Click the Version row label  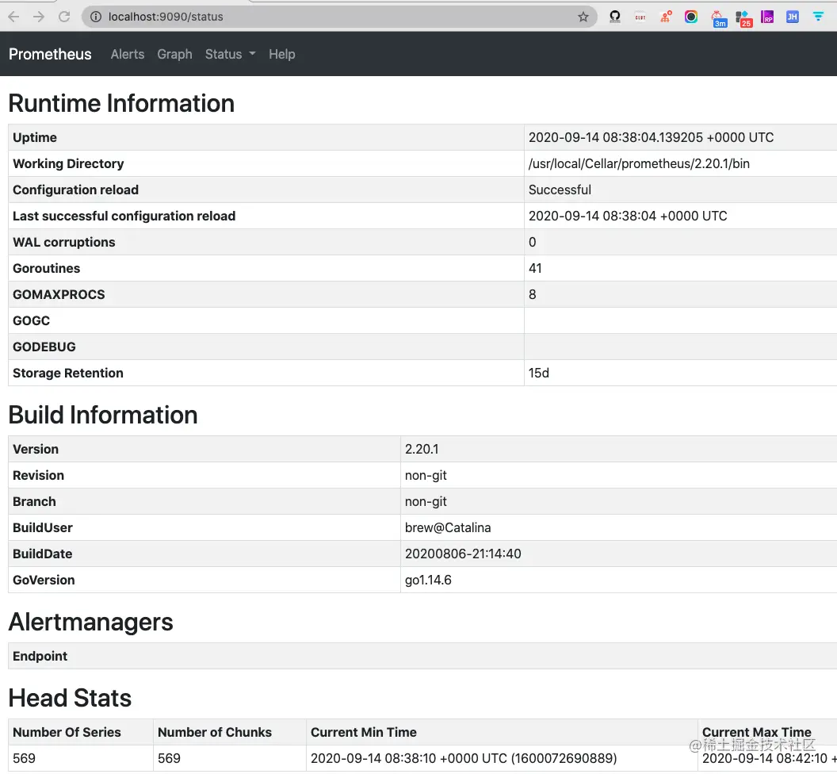coord(36,449)
